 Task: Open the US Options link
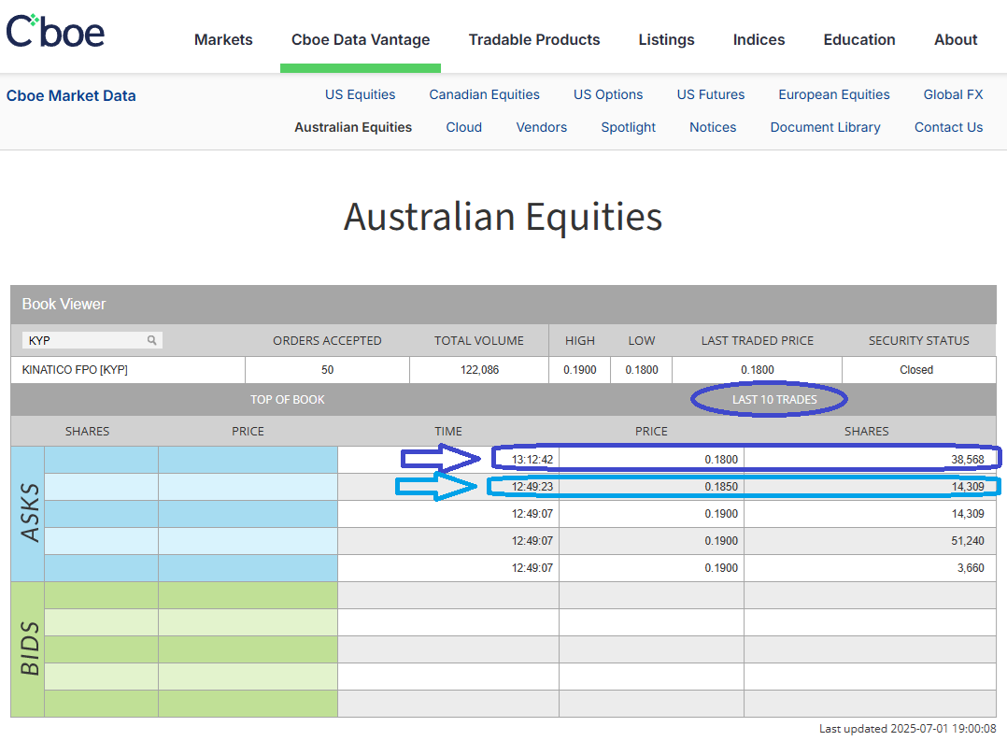(x=608, y=94)
